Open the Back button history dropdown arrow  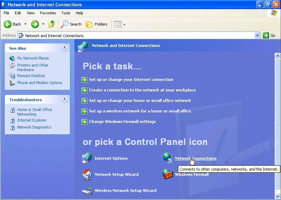tap(26, 24)
